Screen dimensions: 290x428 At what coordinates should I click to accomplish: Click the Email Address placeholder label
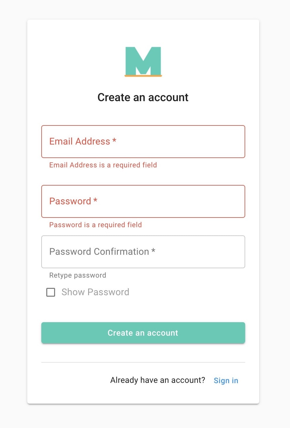[83, 142]
